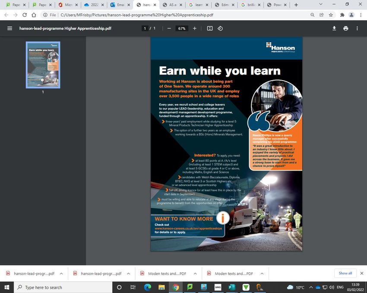The width and height of the screenshot is (367, 293).
Task: Open Chrome's three-dot settings menu
Action: coord(361,15)
